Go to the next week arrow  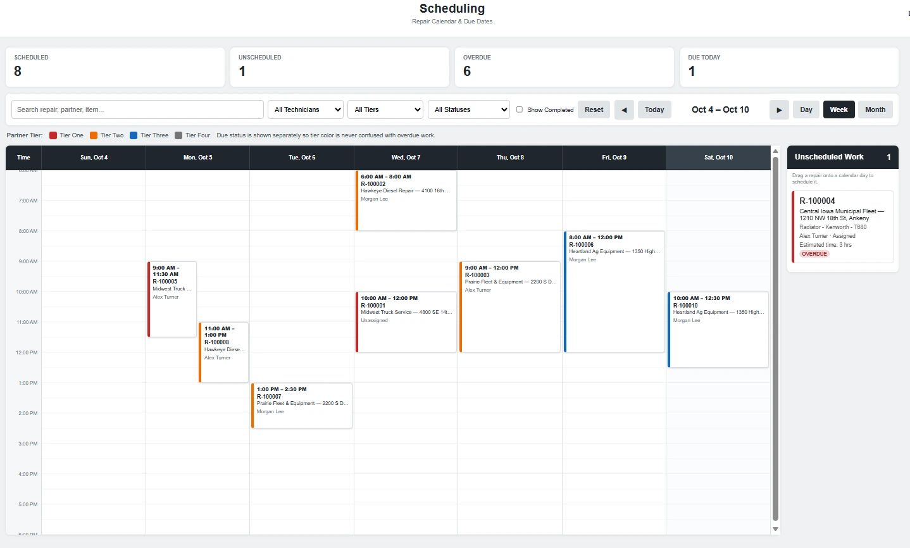(x=779, y=109)
